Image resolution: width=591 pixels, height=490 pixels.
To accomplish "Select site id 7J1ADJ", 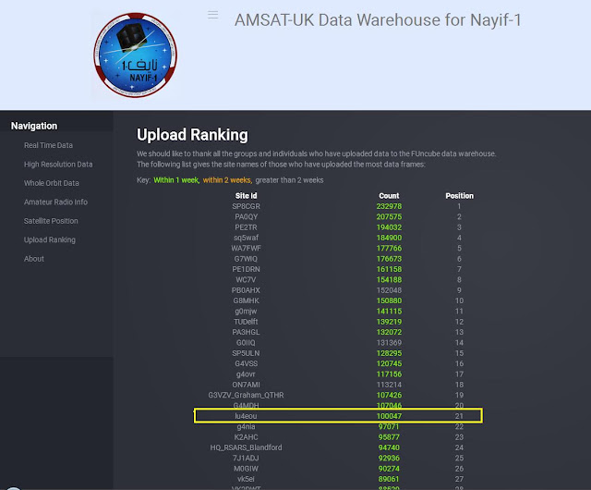I will (247, 458).
